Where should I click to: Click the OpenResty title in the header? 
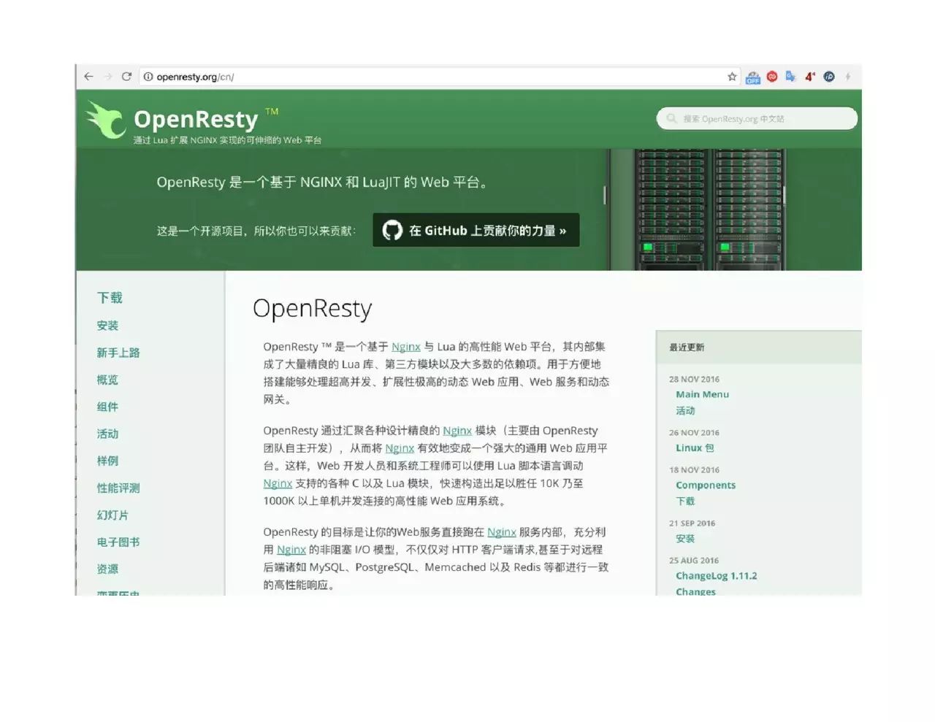[x=196, y=118]
